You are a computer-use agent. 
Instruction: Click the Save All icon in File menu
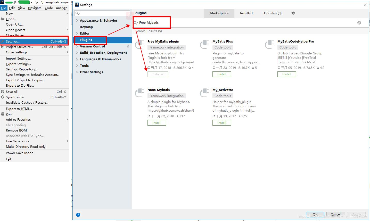2,92
